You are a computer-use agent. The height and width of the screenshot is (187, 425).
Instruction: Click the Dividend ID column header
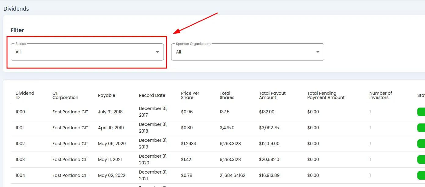pyautogui.click(x=25, y=95)
